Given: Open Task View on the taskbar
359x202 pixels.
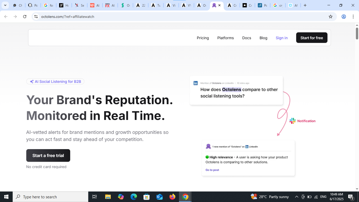Looking at the screenshot, I should tap(95, 197).
